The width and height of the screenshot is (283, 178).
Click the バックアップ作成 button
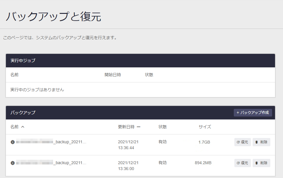pos(253,113)
